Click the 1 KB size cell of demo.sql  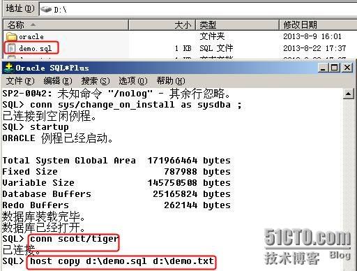[x=183, y=48]
